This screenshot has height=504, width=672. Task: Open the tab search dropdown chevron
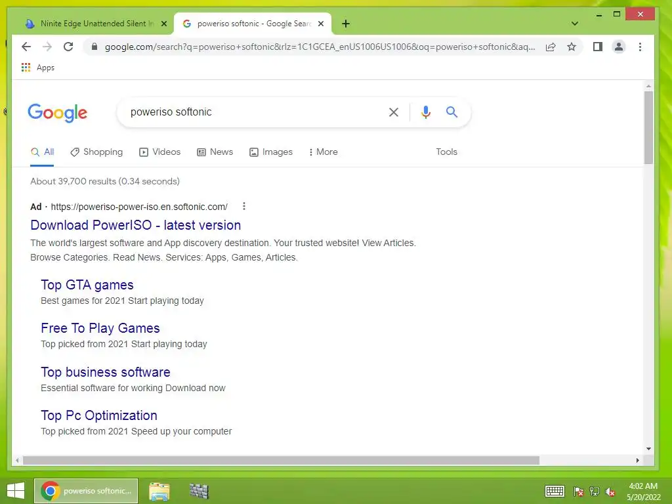(575, 24)
